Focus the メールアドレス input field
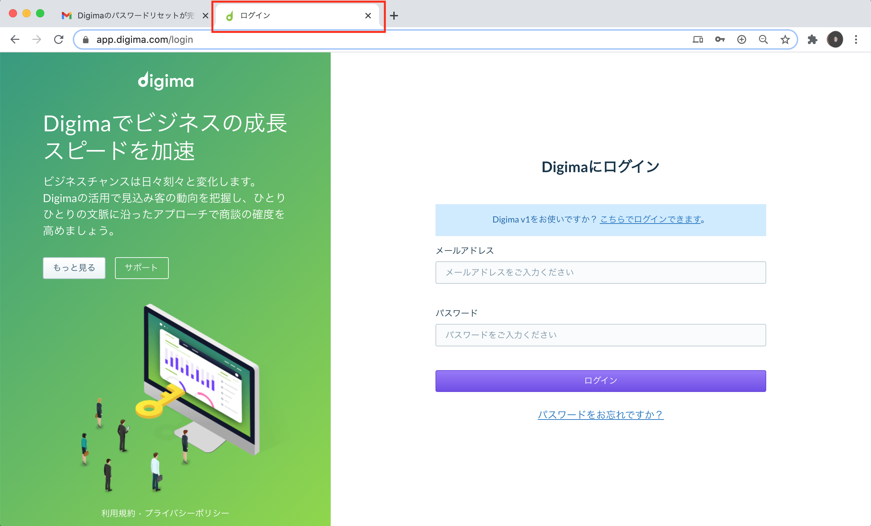This screenshot has width=871, height=526. [601, 272]
